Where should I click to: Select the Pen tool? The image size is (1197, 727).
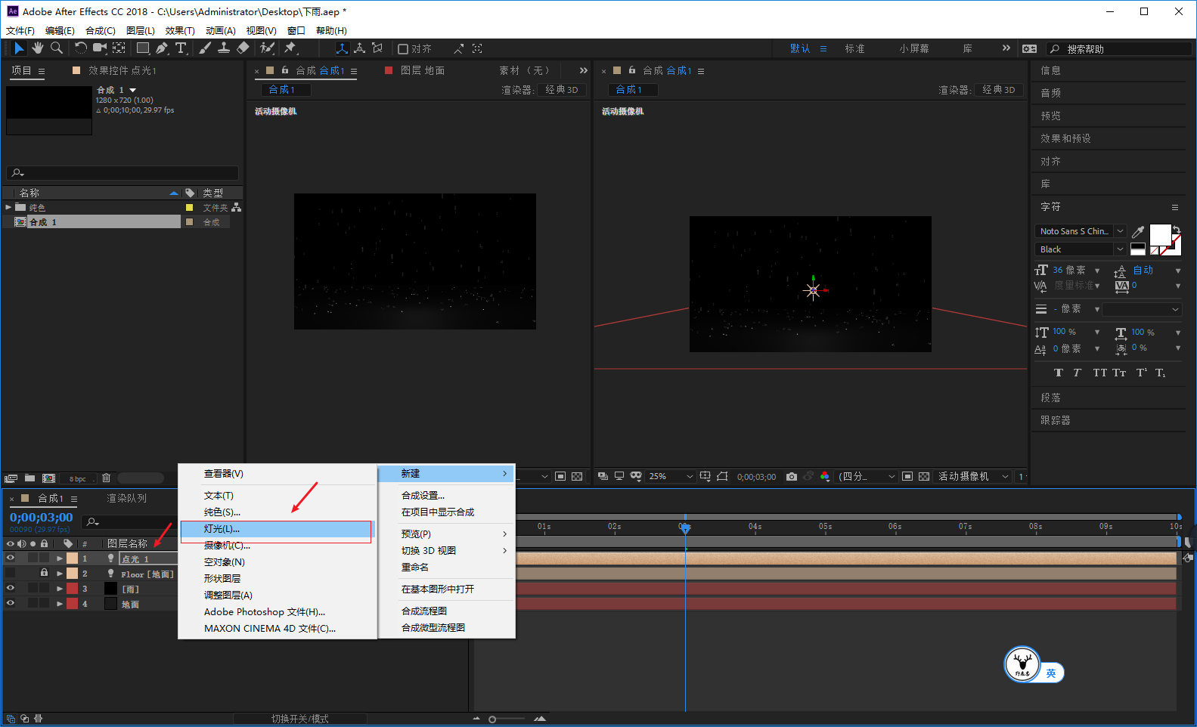162,48
